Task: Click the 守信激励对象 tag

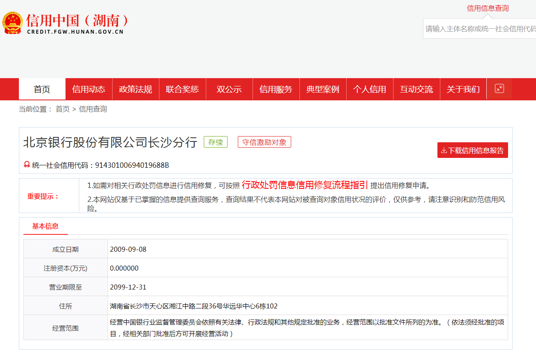Action: (265, 142)
